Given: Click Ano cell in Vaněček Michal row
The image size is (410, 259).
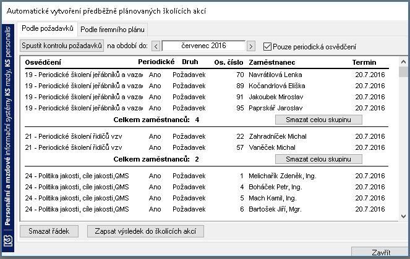Looking at the screenshot, I should pos(155,147).
